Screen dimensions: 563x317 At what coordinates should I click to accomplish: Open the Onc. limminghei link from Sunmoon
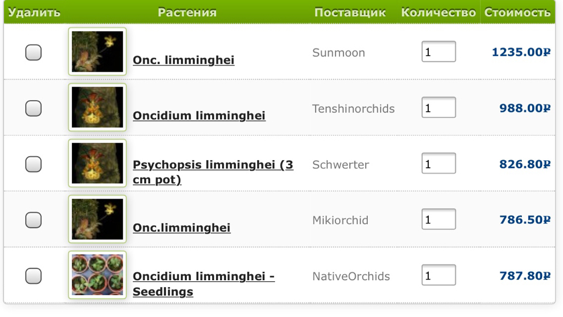(x=184, y=60)
